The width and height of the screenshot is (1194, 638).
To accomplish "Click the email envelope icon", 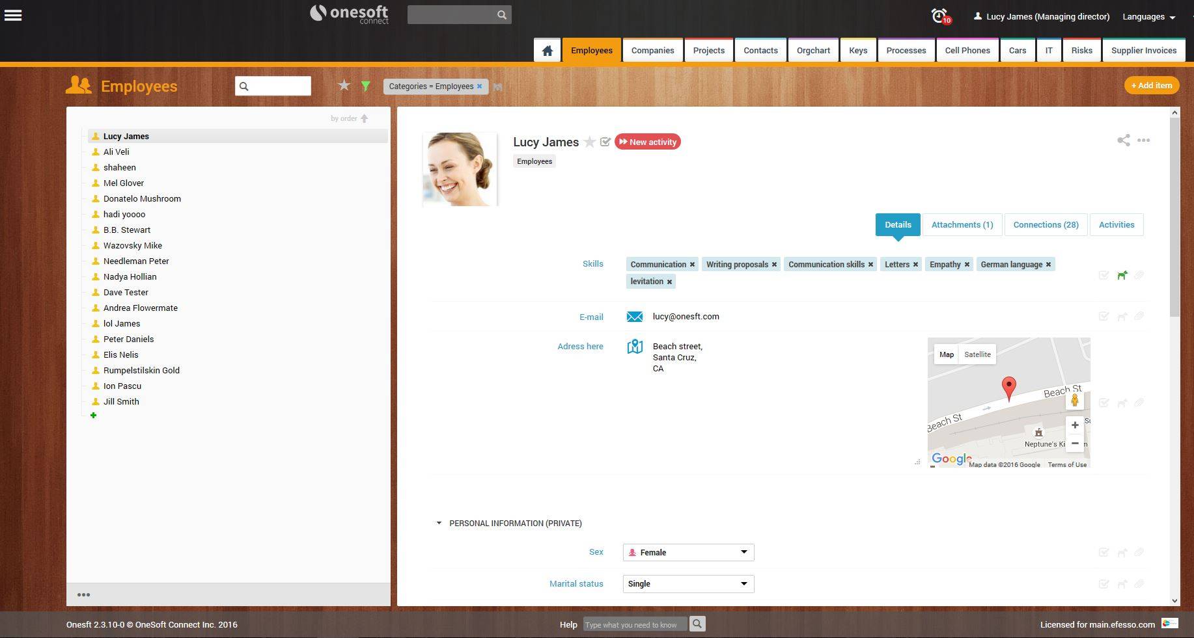I will pyautogui.click(x=634, y=317).
